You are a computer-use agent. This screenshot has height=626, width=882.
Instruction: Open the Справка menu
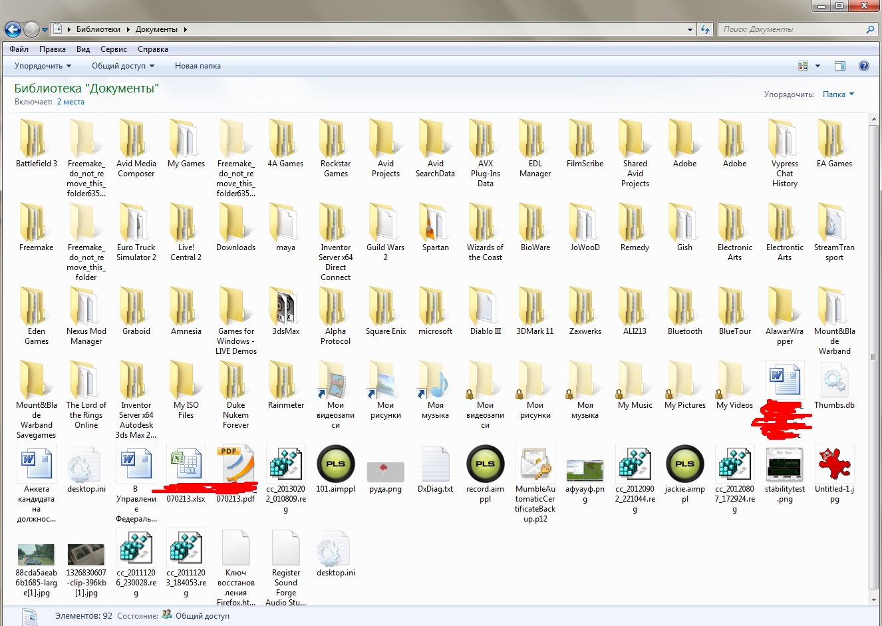[x=153, y=49]
